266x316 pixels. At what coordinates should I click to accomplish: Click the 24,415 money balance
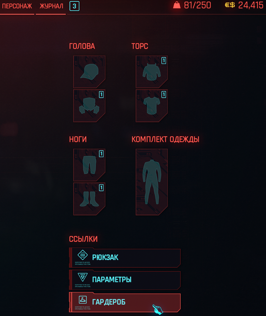(251, 5)
